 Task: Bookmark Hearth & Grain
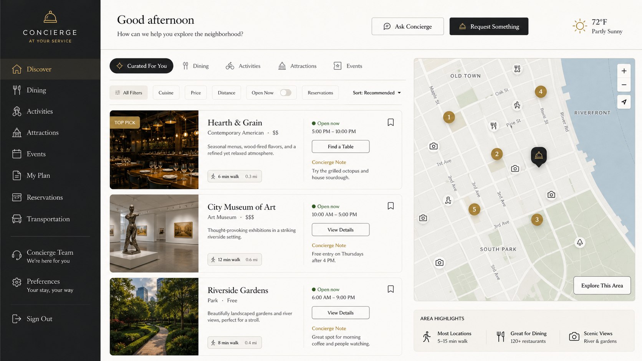coord(390,122)
